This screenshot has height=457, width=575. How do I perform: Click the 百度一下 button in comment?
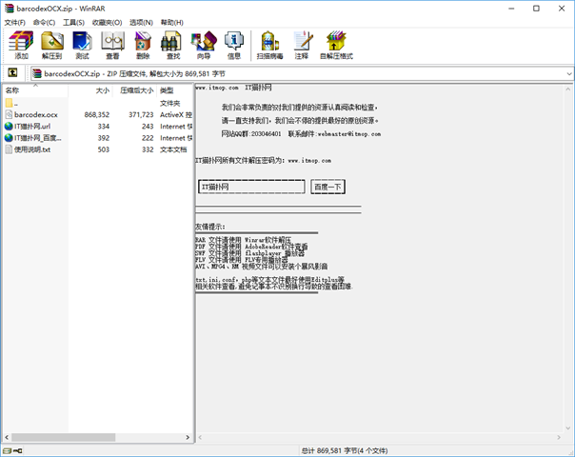(327, 187)
